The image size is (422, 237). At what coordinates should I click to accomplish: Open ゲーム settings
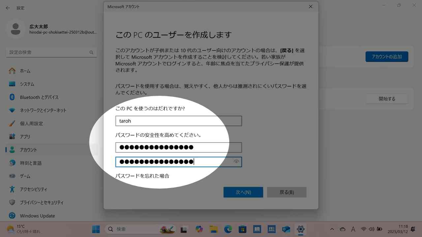point(51,176)
